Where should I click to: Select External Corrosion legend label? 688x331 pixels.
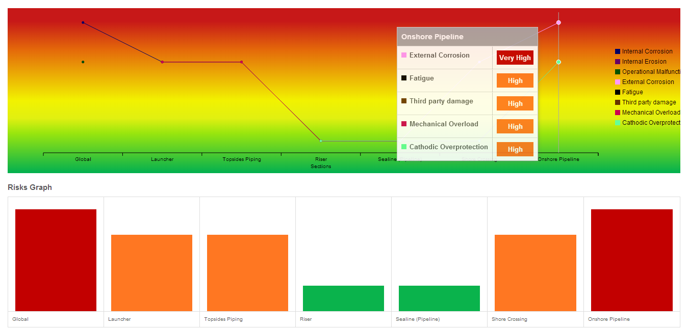[648, 82]
